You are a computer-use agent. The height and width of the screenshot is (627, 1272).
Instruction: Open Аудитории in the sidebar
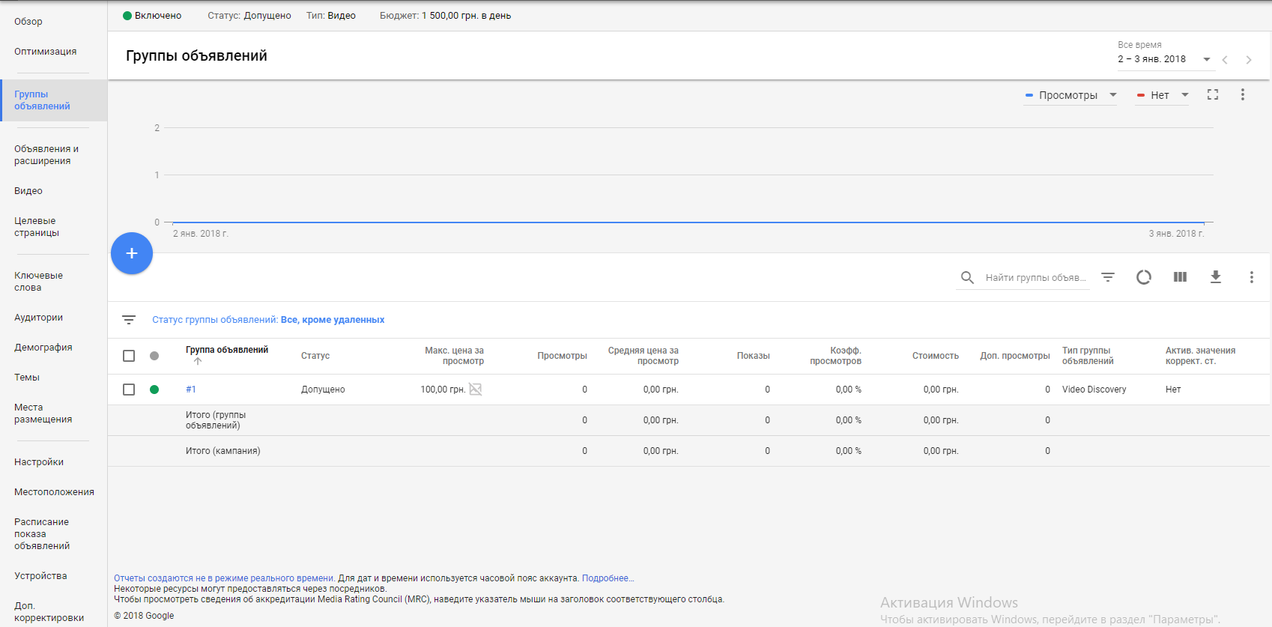point(39,318)
